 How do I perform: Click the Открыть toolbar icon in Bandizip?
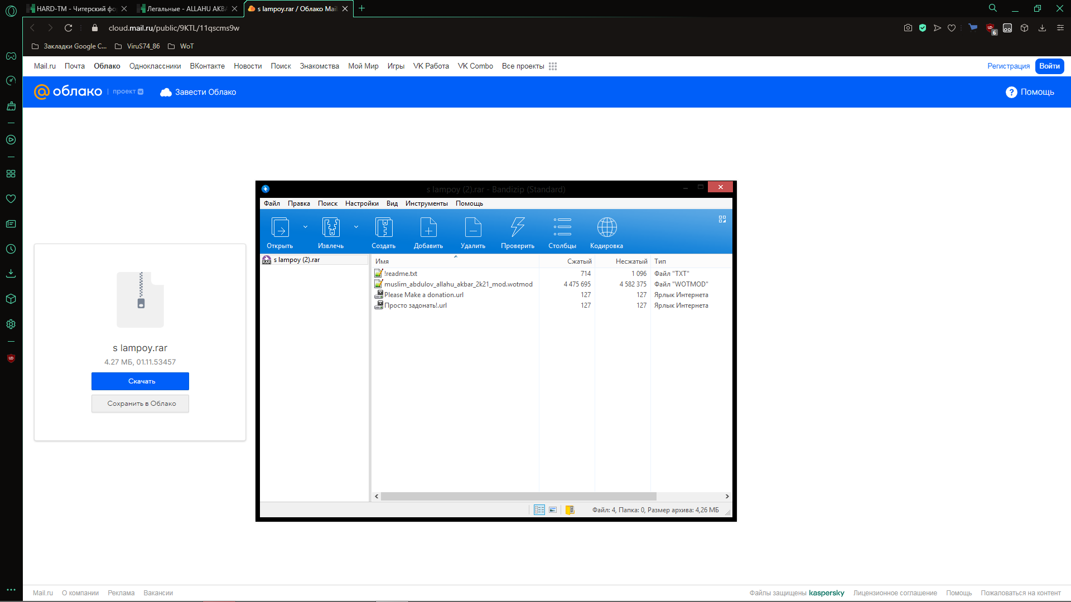click(x=280, y=227)
